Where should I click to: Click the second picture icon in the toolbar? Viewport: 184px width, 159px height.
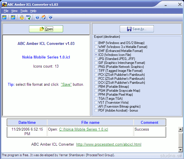[13, 18]
